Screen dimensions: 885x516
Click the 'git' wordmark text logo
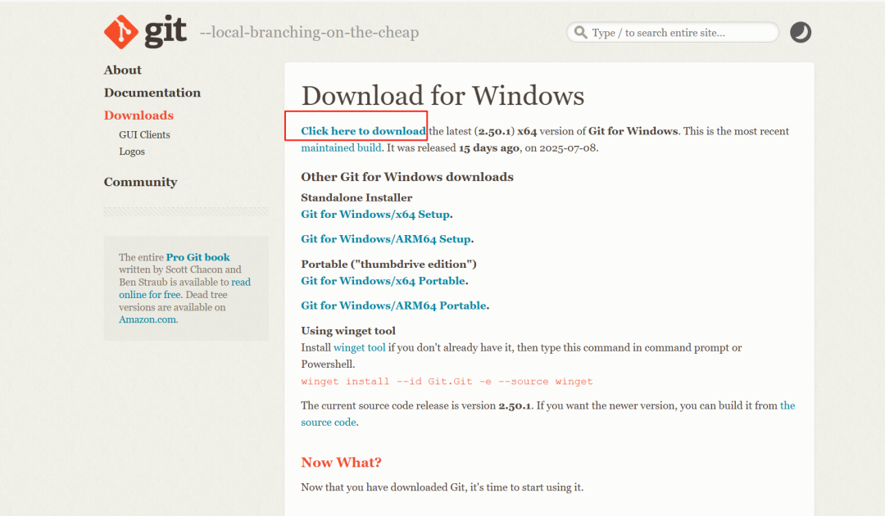pyautogui.click(x=166, y=31)
